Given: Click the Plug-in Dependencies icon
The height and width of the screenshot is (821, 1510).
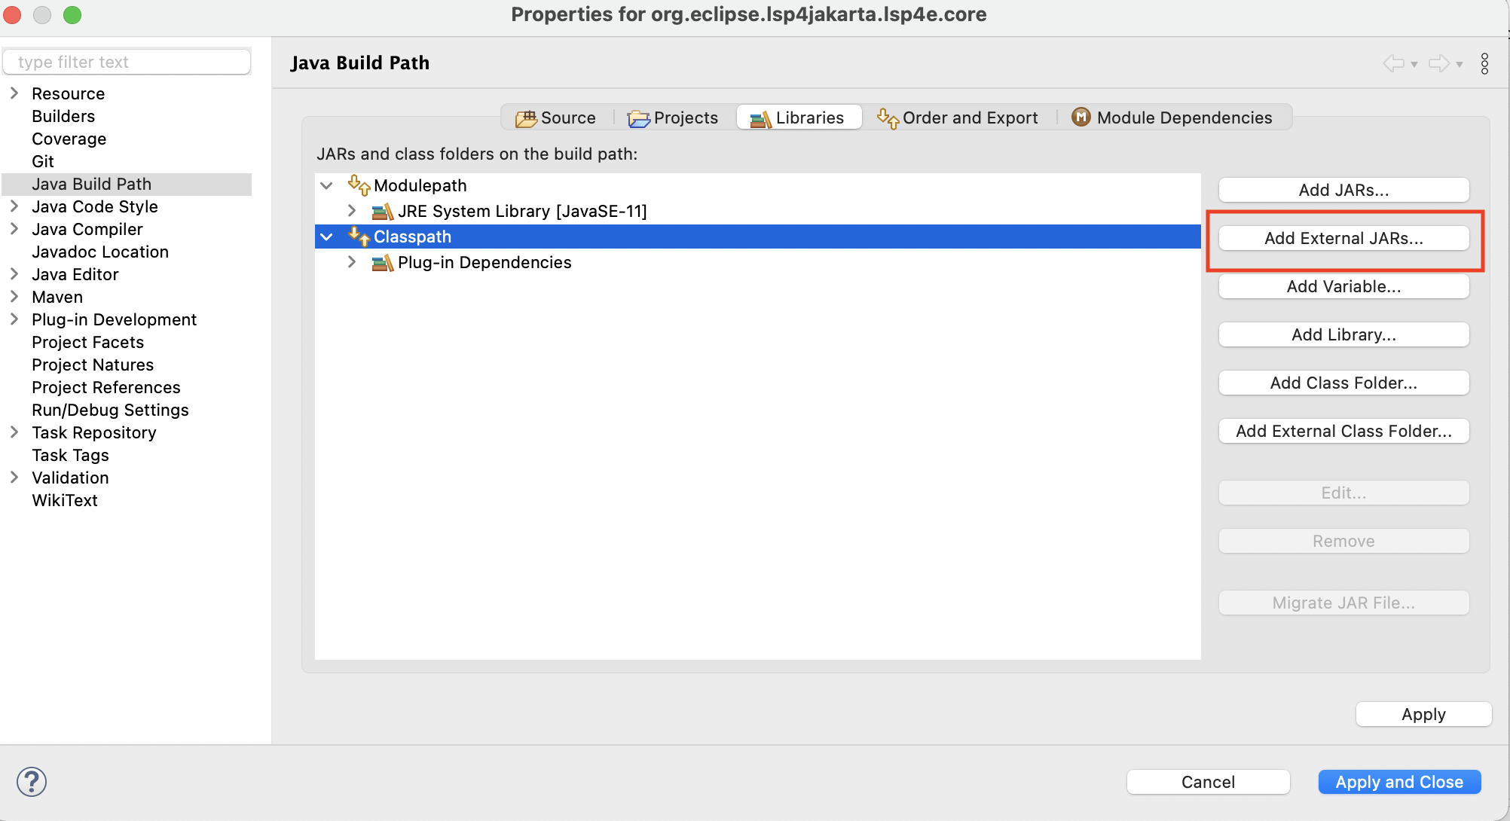Looking at the screenshot, I should (384, 262).
